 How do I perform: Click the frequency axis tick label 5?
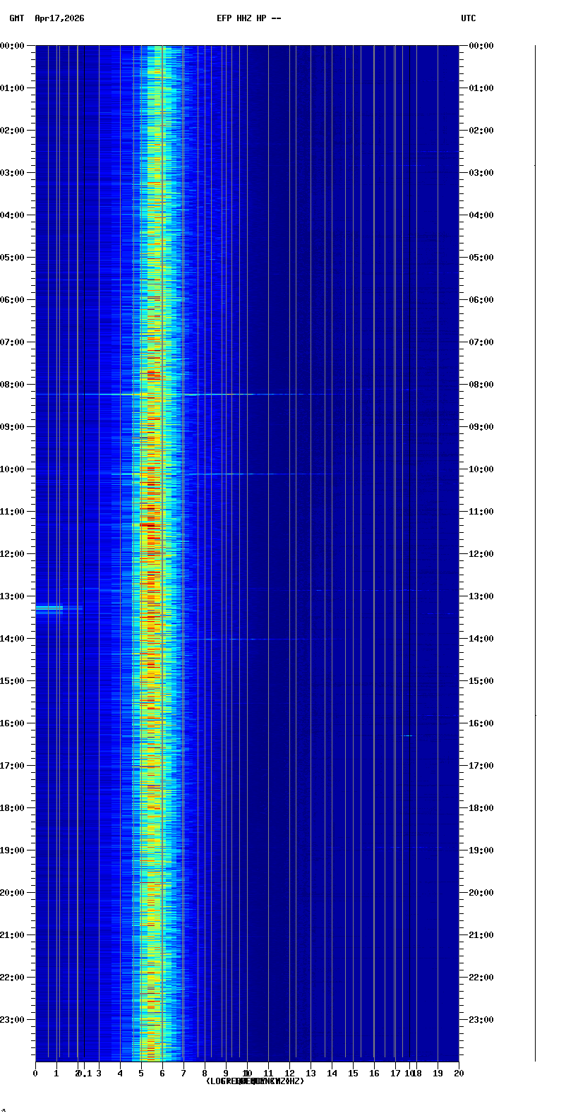(141, 1074)
